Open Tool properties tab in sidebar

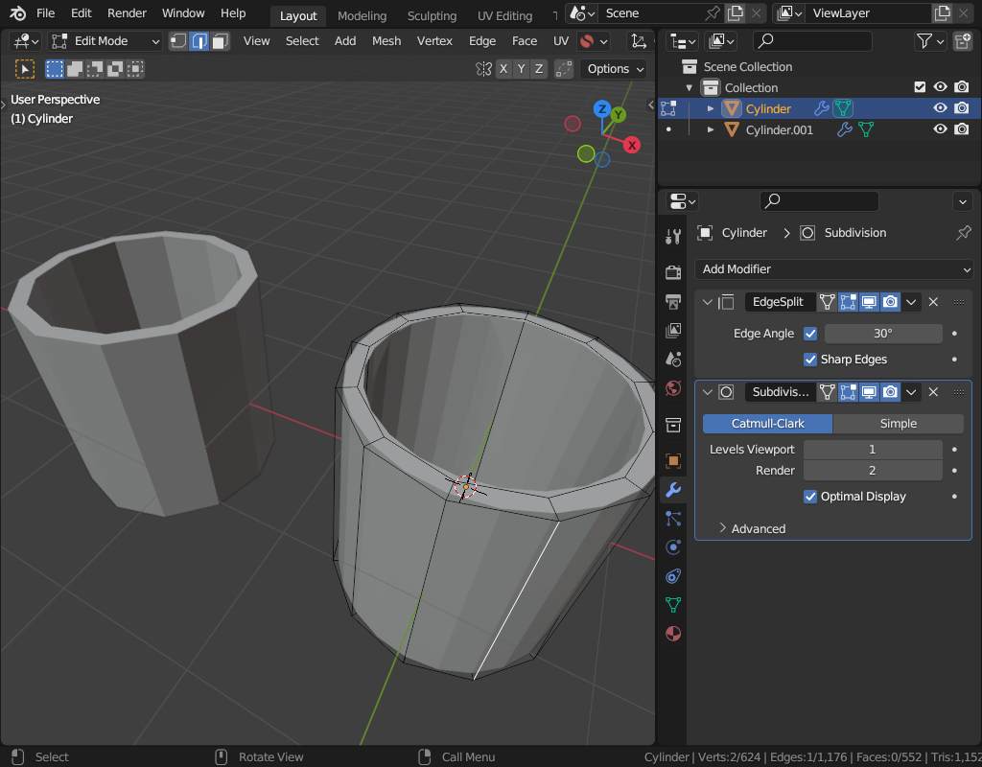673,236
